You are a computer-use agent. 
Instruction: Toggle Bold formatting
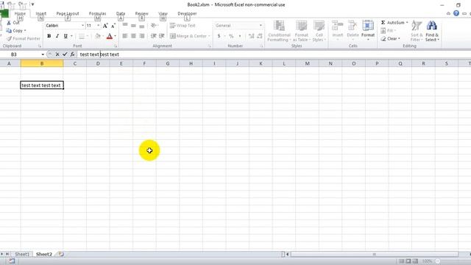pyautogui.click(x=49, y=36)
